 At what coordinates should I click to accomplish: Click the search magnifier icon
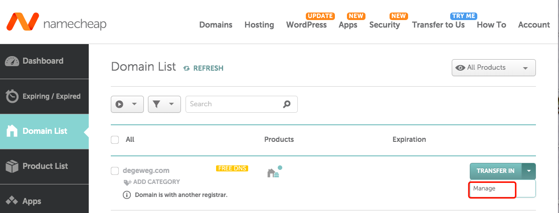pos(287,104)
